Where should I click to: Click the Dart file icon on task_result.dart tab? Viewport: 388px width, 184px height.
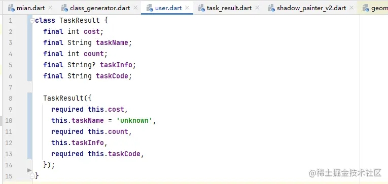point(201,8)
